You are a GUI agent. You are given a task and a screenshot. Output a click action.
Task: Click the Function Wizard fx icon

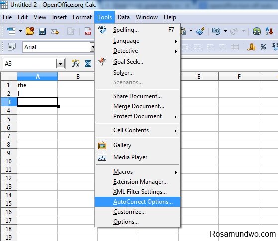pos(75,63)
